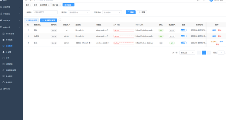226x120 pixels.
Task: Expand the 系统管理 menu chevron
Action: point(20,7)
